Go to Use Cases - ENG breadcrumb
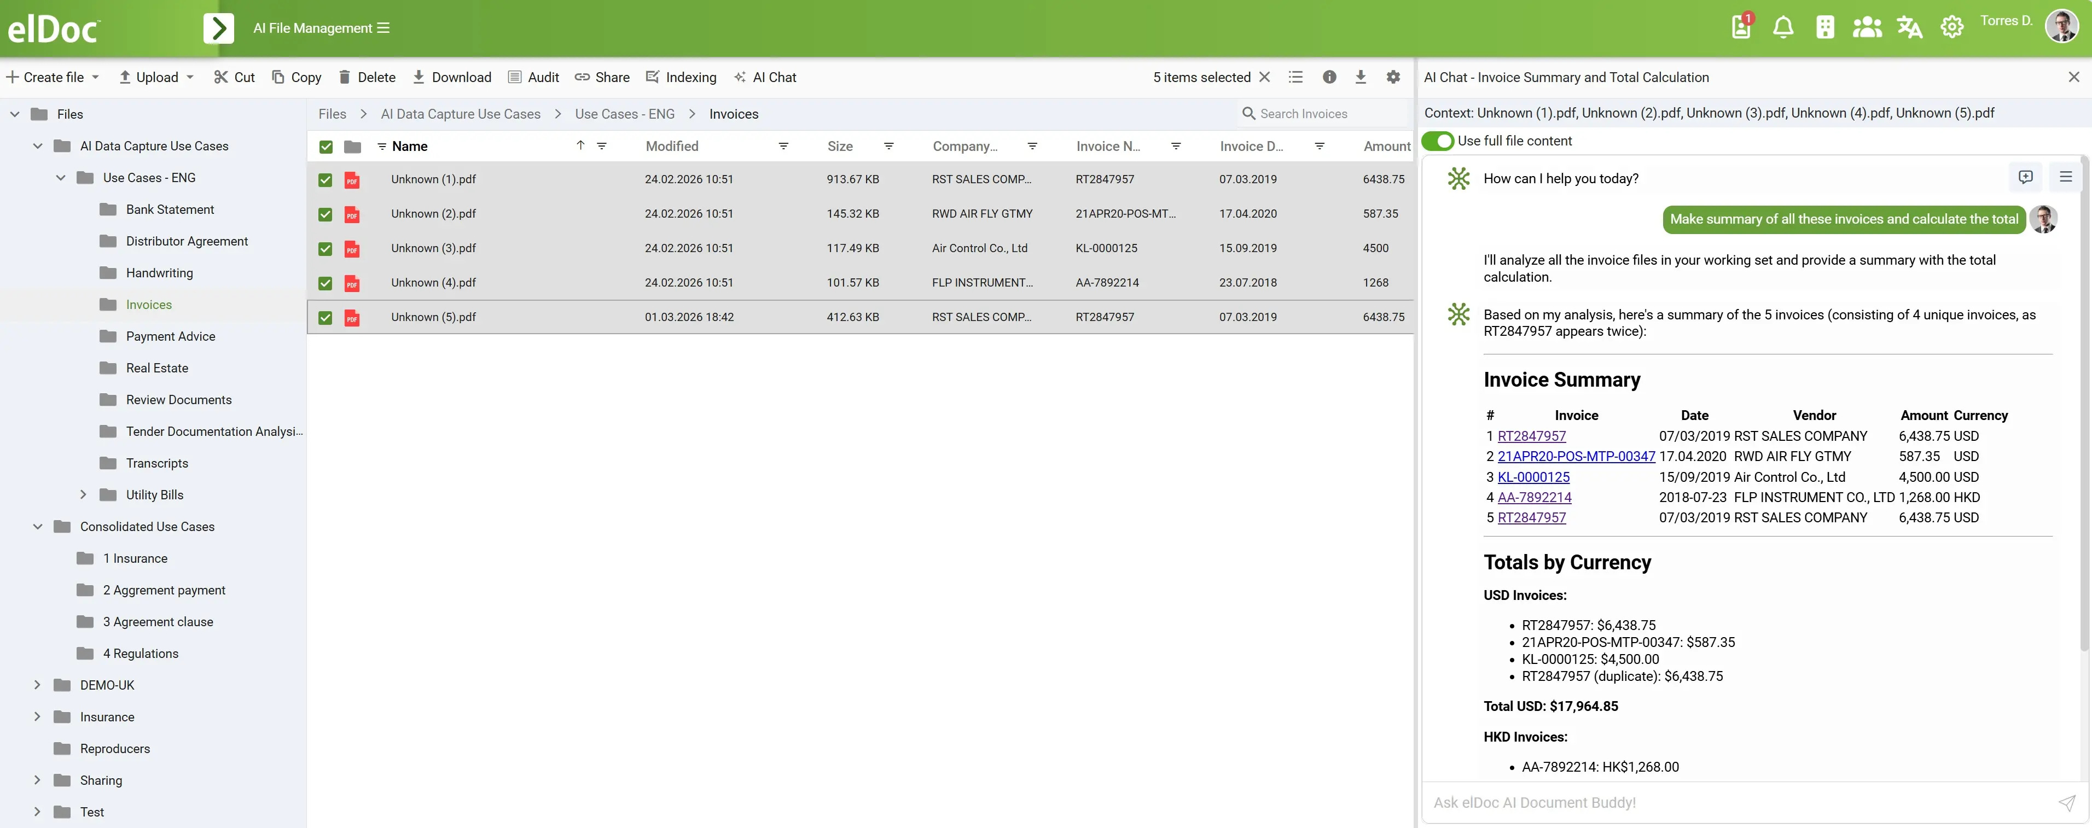Image resolution: width=2092 pixels, height=828 pixels. click(624, 114)
